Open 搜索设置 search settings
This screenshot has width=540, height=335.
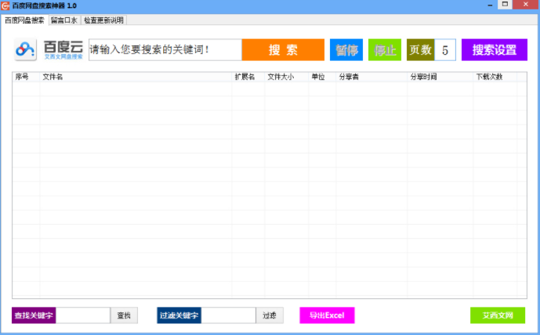[494, 50]
